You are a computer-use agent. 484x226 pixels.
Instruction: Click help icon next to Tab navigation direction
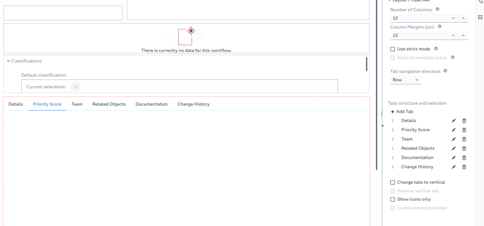pyautogui.click(x=445, y=71)
